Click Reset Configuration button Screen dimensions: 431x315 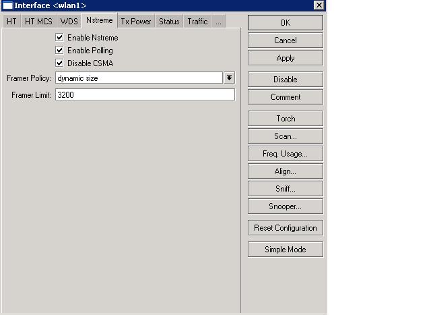click(x=286, y=228)
